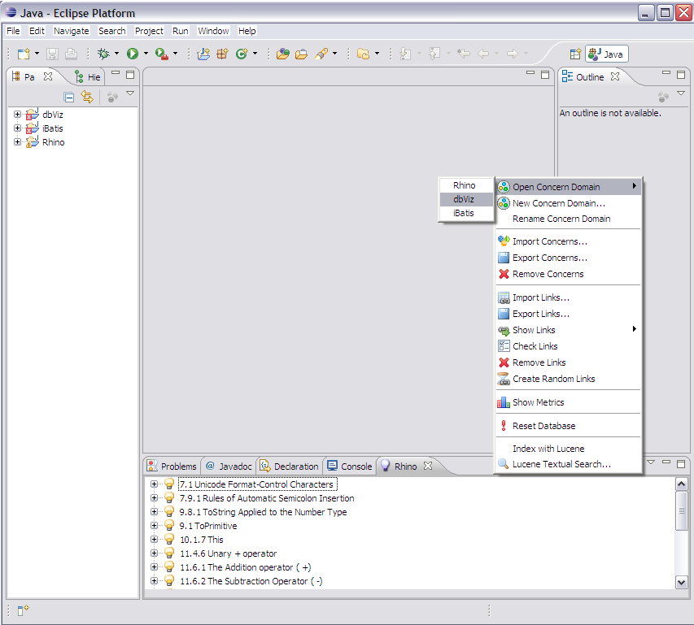Maximize the editor area
Viewport: 694px width, 625px height.
545,75
